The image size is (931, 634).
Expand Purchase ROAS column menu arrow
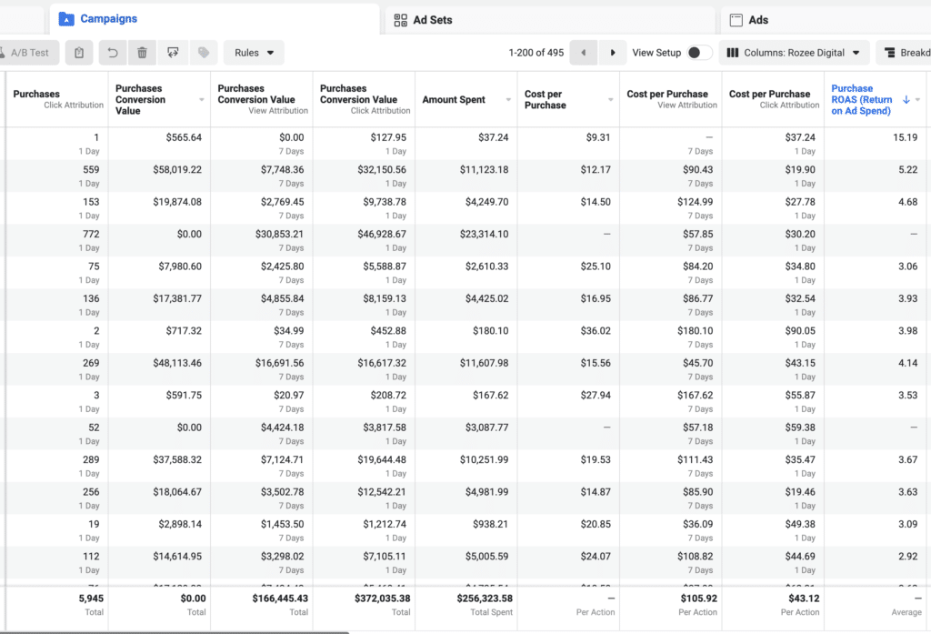click(918, 100)
